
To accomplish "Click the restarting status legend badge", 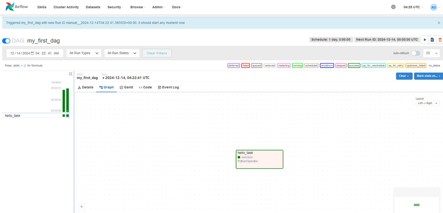I will [x=283, y=66].
